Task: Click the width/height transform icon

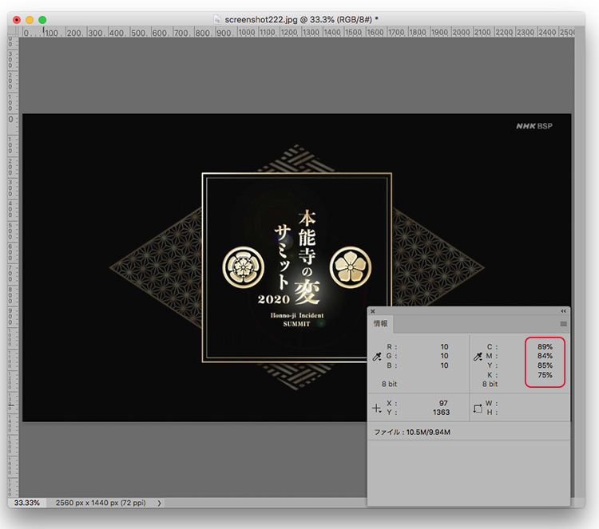Action: tap(478, 408)
